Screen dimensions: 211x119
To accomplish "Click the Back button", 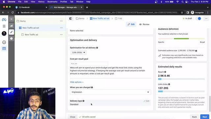I will click(194, 117).
